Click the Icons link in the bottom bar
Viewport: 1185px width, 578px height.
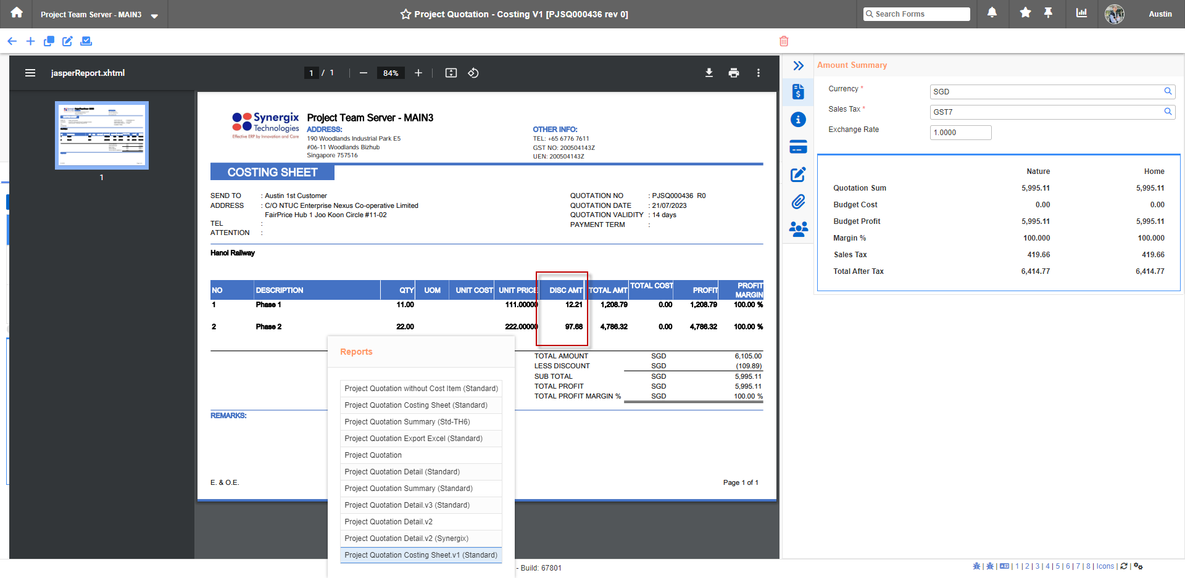(x=1105, y=566)
